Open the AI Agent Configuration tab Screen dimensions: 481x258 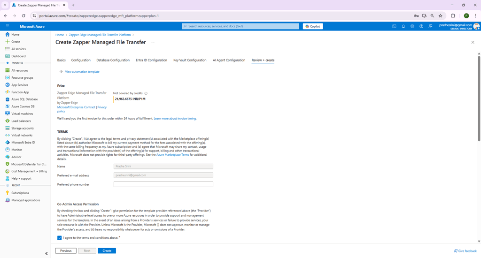pos(229,61)
